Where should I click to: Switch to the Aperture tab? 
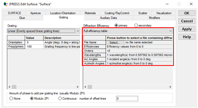(x=35, y=13)
